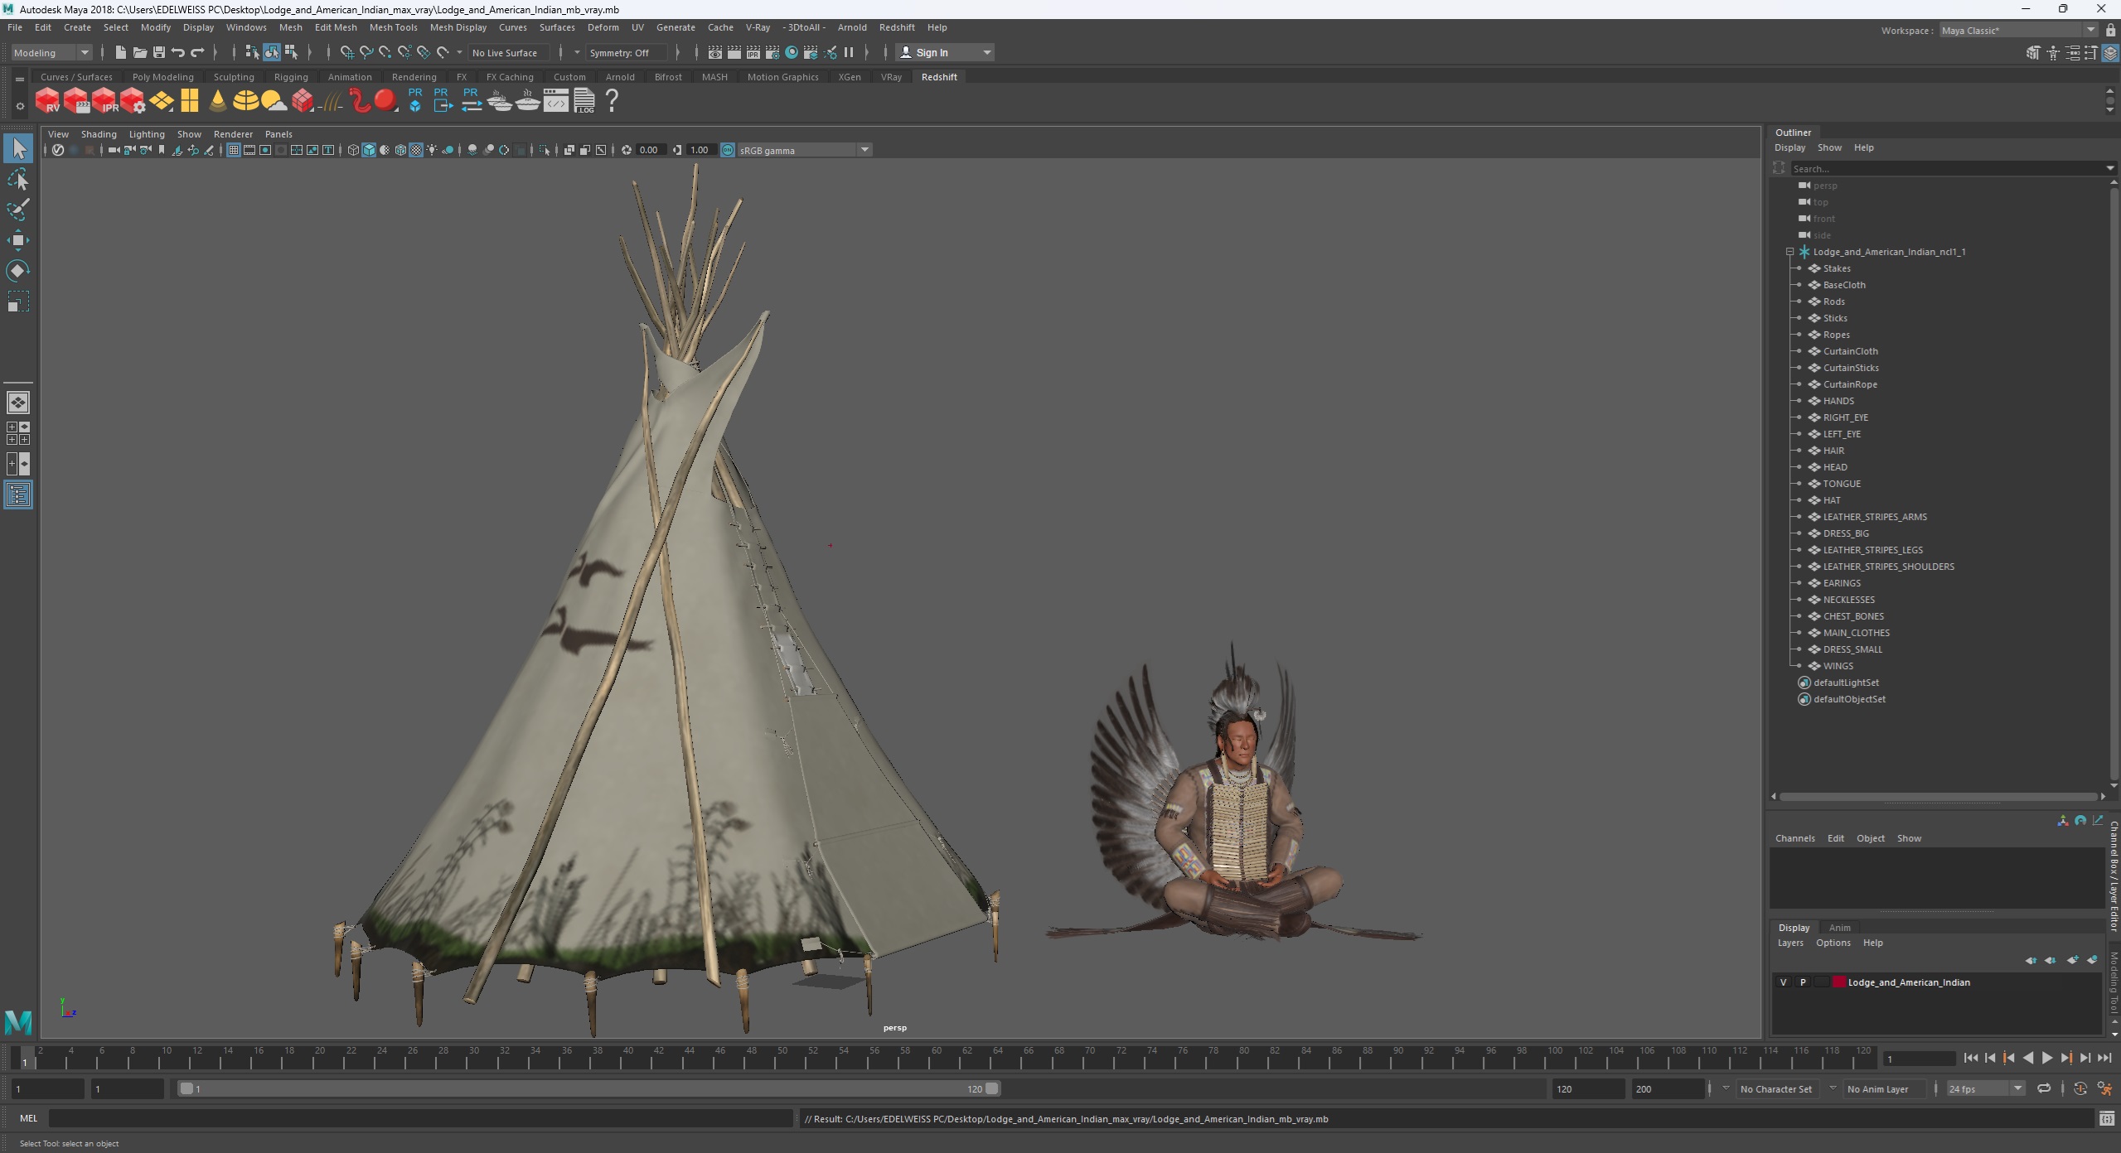Viewport: 2121px width, 1153px height.
Task: Click the Open Scene folder icon
Action: pyautogui.click(x=140, y=52)
